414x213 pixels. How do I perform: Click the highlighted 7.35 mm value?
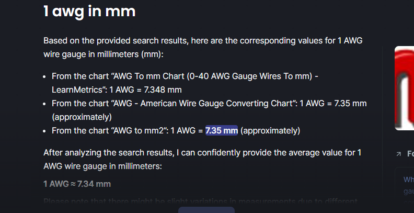click(x=222, y=130)
